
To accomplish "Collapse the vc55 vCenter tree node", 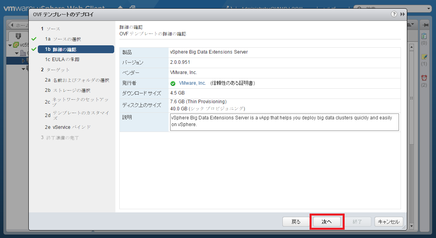I will 10,45.
